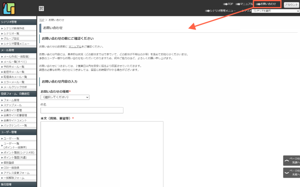The height and width of the screenshot is (187, 300).
Task: Go to TOP in the header navigation
Action: coord(230,4)
